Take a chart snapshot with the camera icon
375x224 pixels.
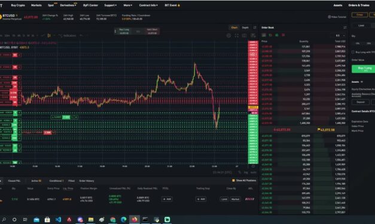point(244,36)
